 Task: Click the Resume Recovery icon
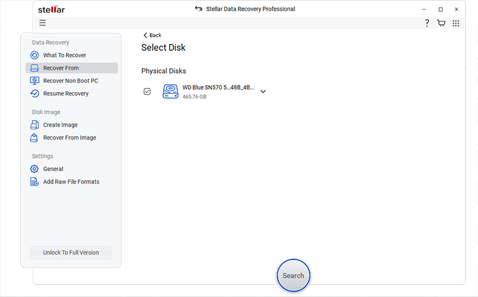(x=35, y=94)
